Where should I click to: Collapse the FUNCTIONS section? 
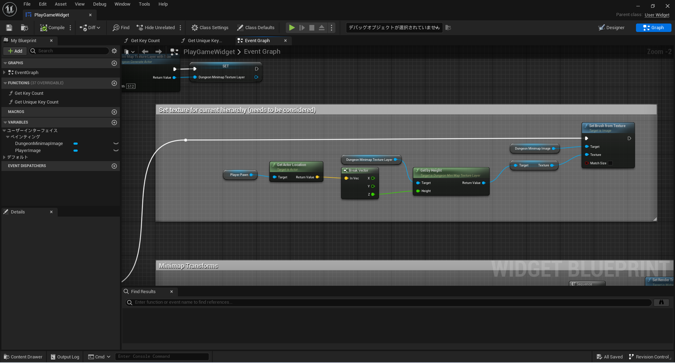click(5, 83)
